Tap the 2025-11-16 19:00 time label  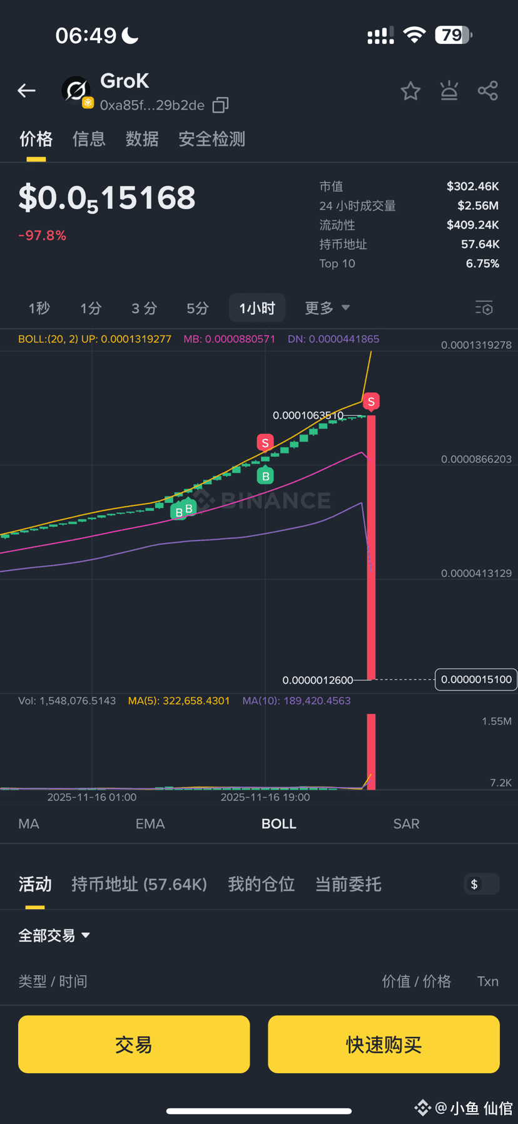(x=265, y=797)
